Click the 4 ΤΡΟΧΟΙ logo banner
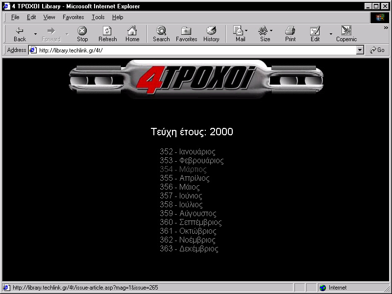Viewport: 392px width, 294px height. [x=196, y=80]
